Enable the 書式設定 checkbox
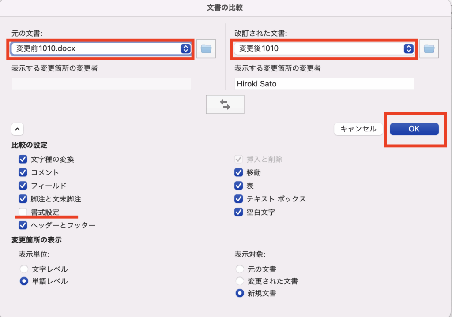This screenshot has height=317, width=452. [x=23, y=213]
